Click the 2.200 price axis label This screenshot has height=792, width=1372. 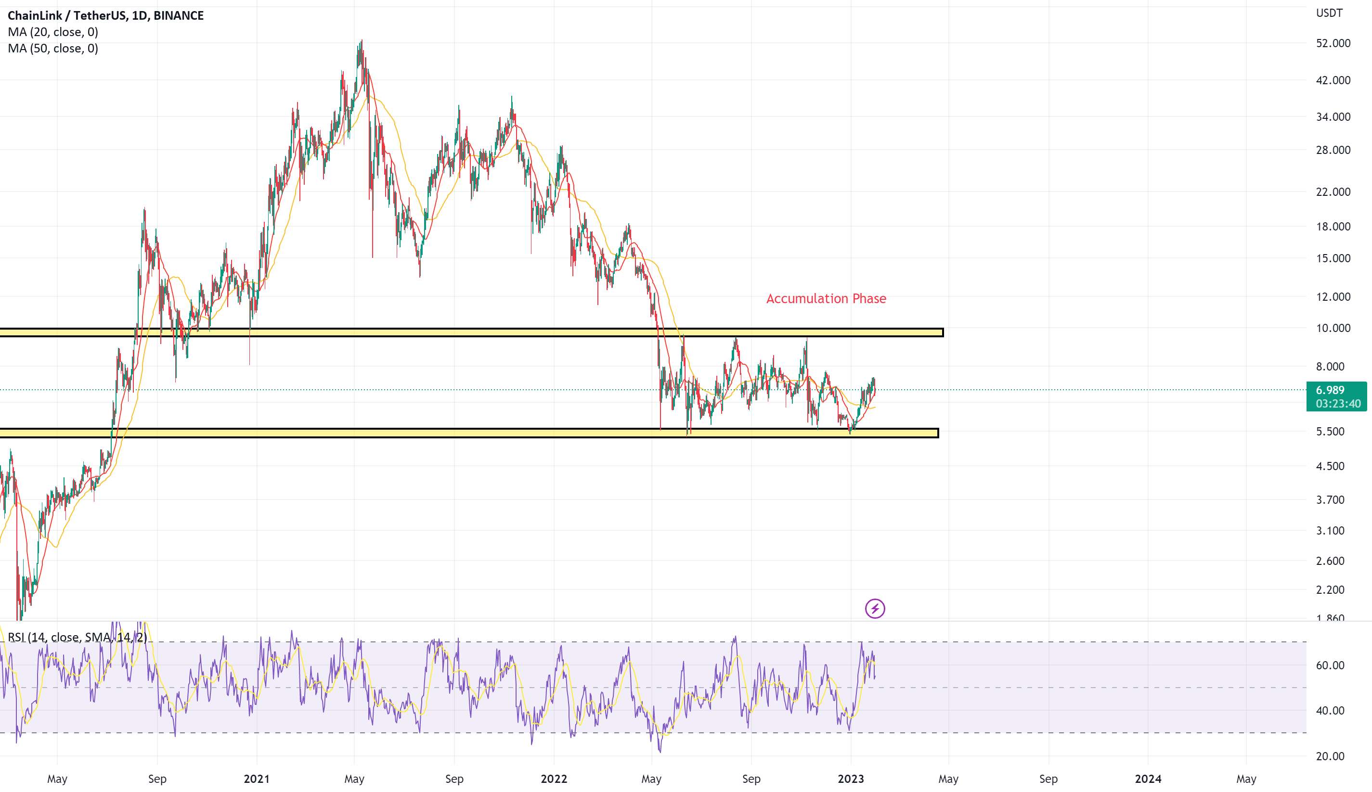click(1330, 589)
